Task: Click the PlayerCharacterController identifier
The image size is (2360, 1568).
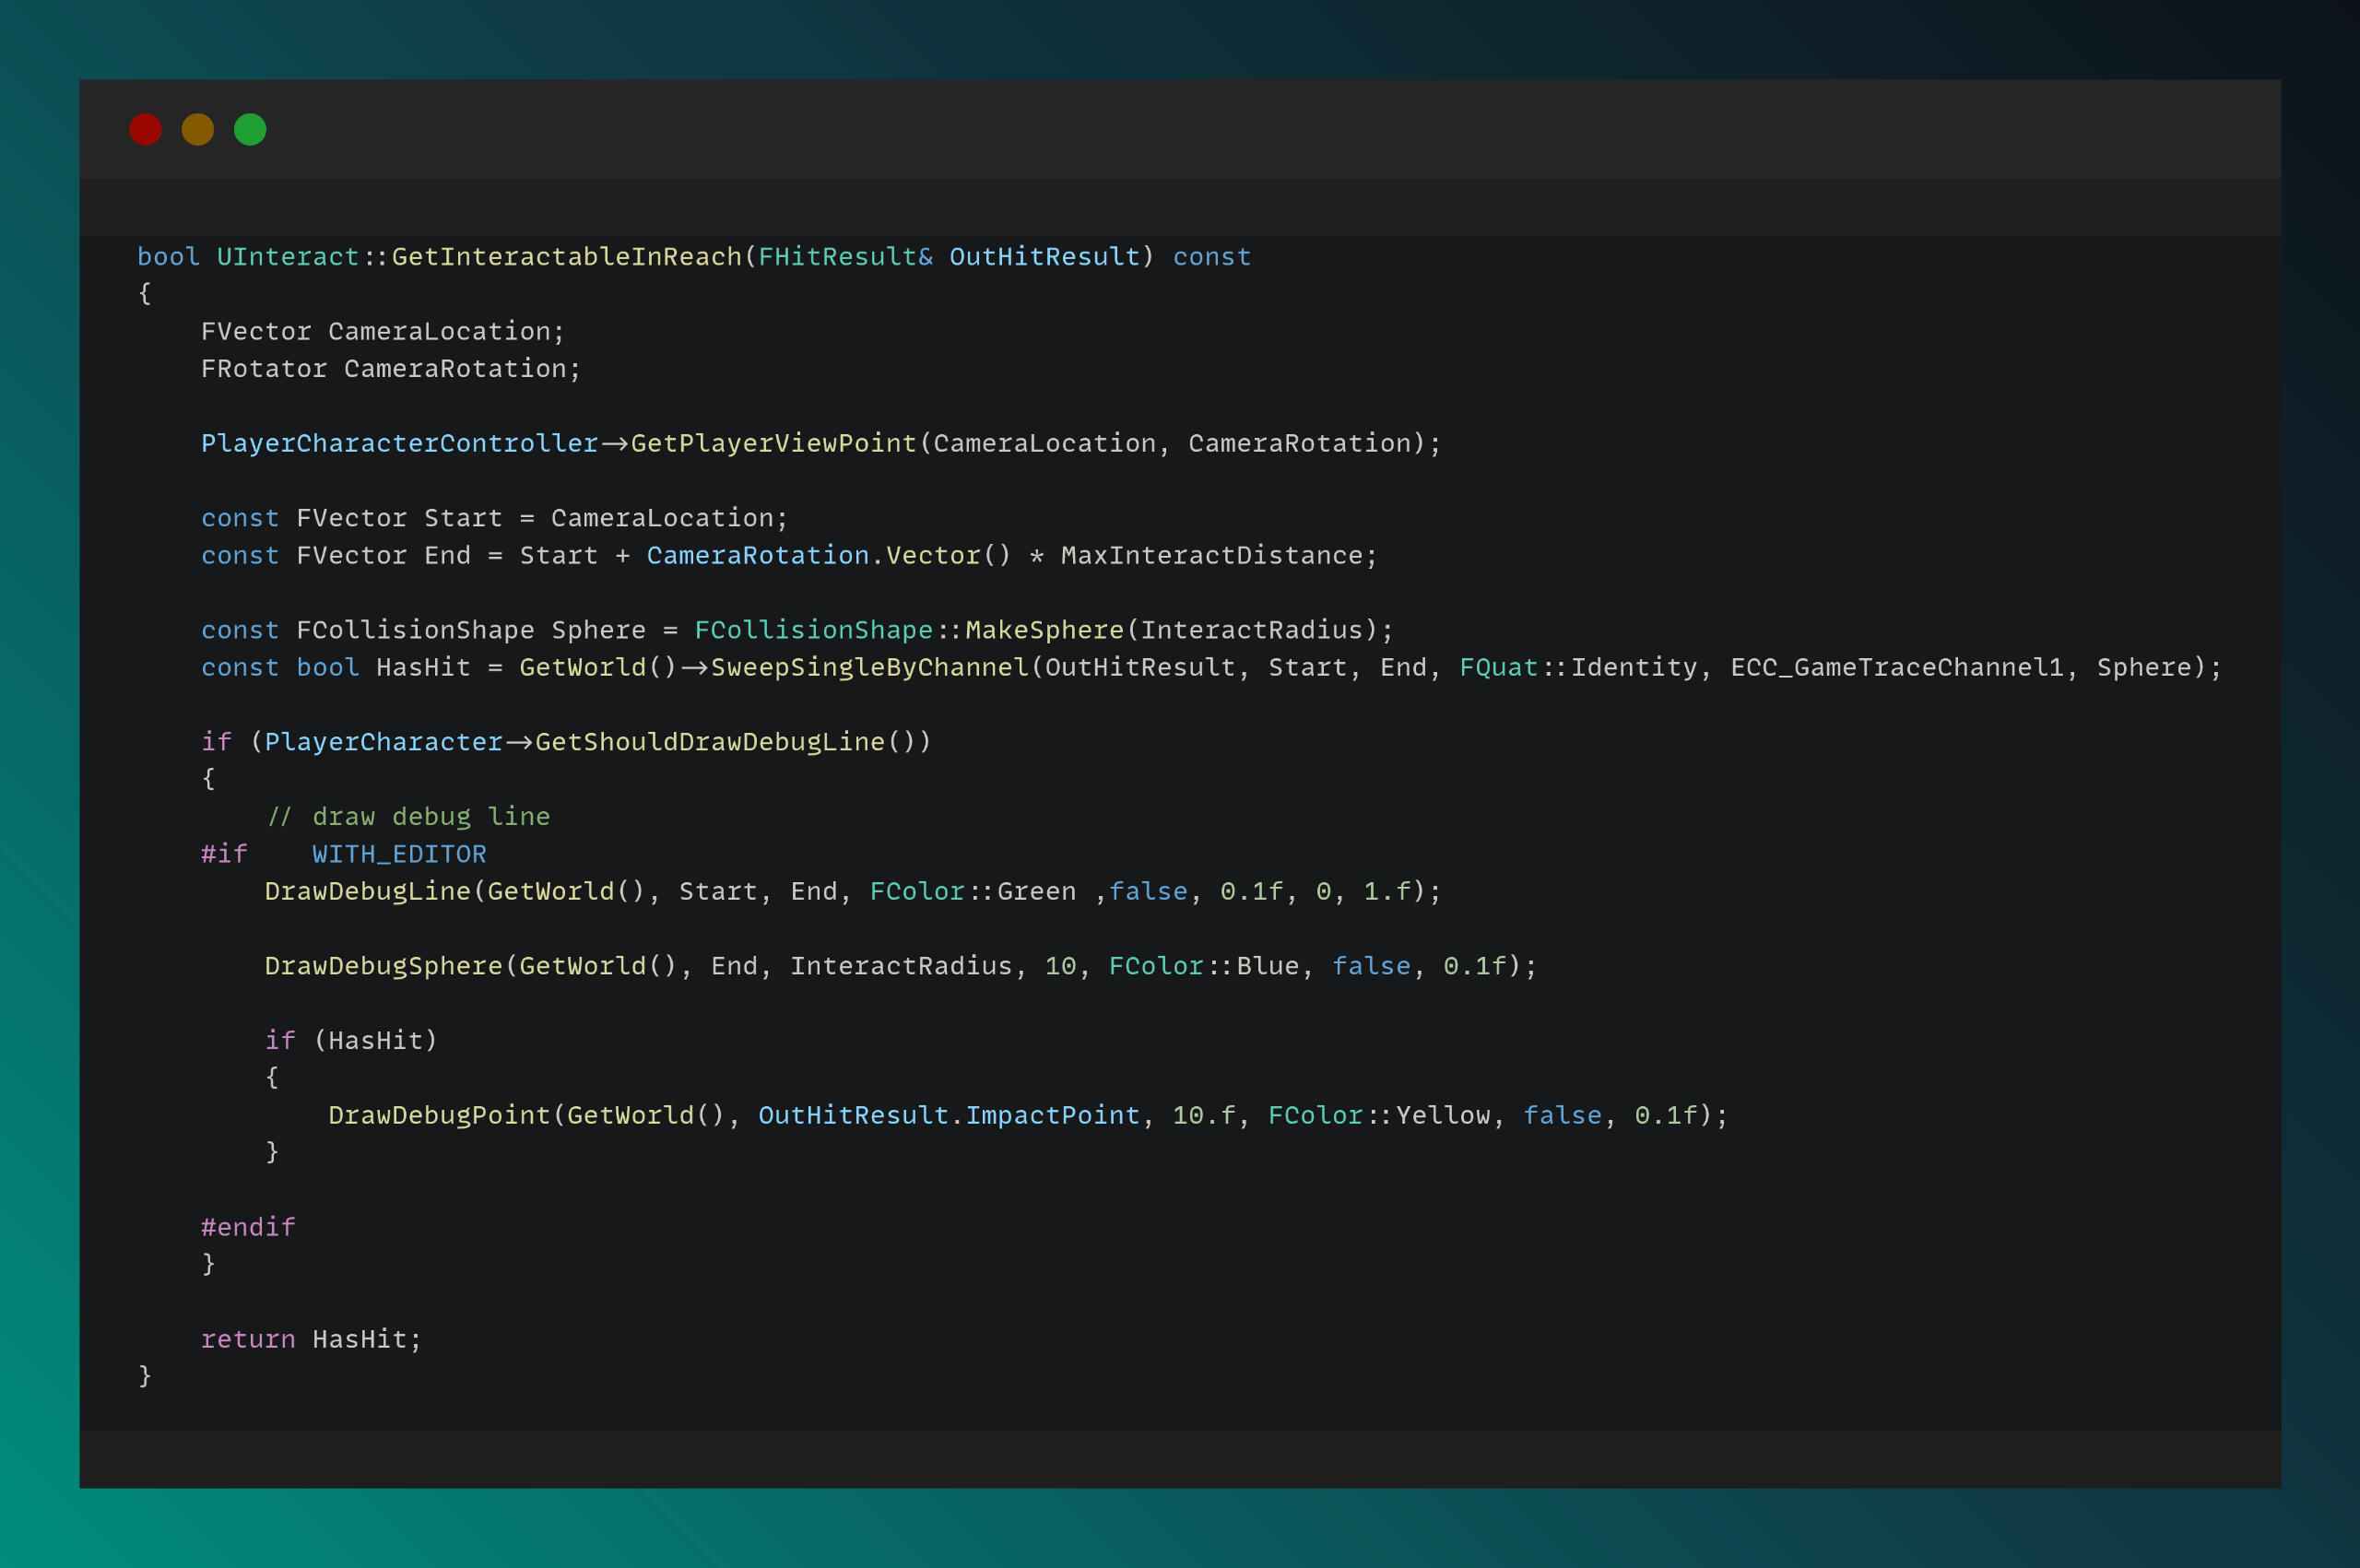Action: coord(399,443)
